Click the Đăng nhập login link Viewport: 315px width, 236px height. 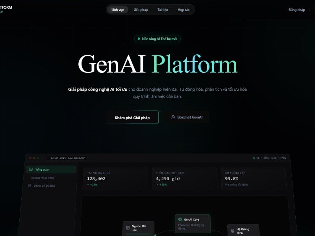(x=296, y=10)
